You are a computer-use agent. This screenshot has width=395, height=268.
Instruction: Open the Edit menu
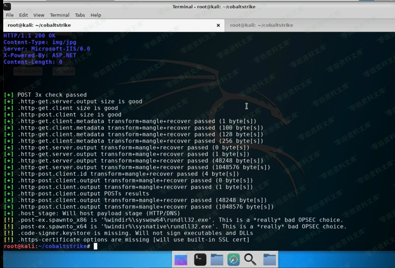23,15
